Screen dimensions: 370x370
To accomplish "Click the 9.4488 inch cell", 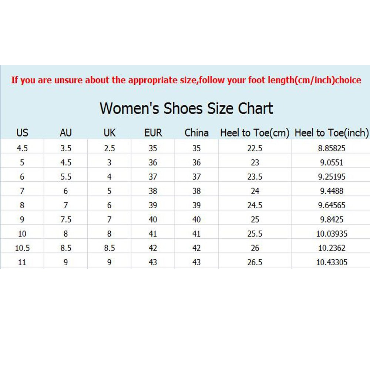I will point(332,191).
